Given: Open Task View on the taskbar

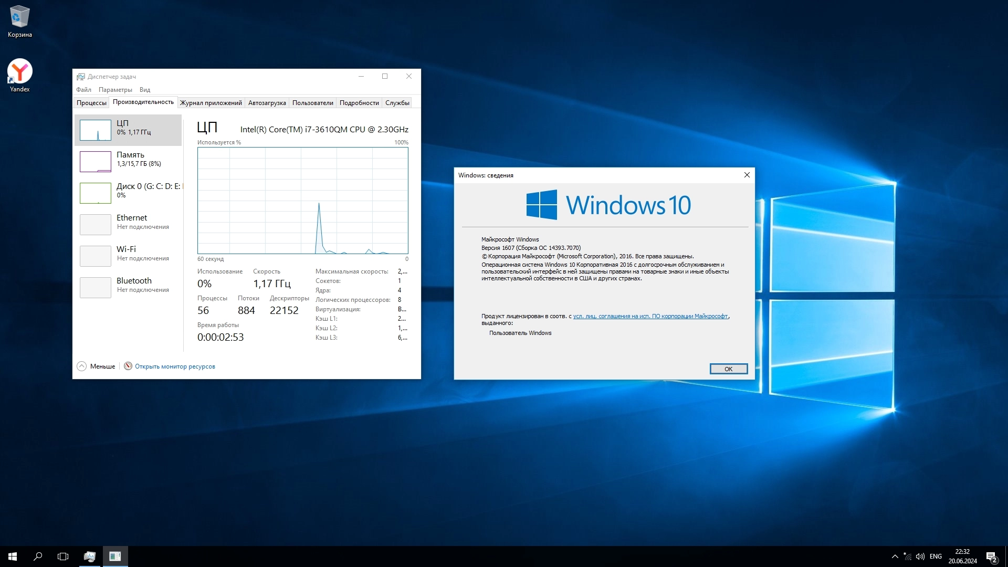Looking at the screenshot, I should (63, 556).
